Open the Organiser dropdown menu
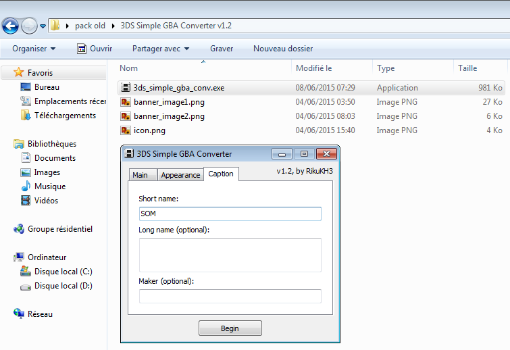The image size is (510, 350). coord(34,49)
